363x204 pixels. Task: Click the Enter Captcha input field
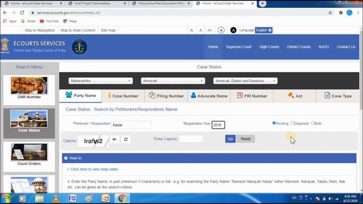pyautogui.click(x=191, y=139)
